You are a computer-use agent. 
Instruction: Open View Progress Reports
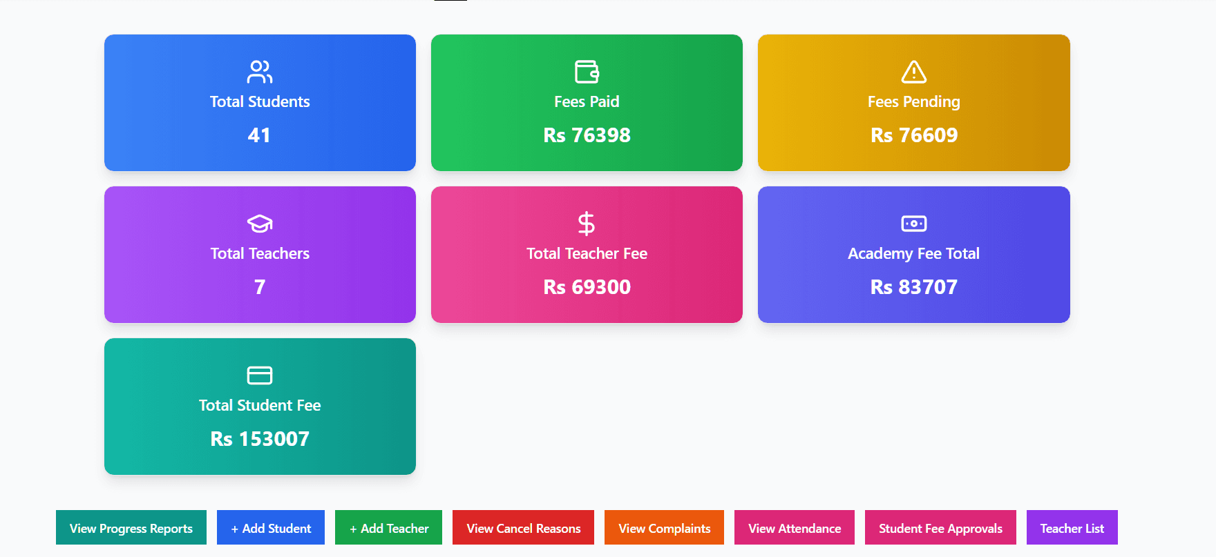[x=131, y=528]
